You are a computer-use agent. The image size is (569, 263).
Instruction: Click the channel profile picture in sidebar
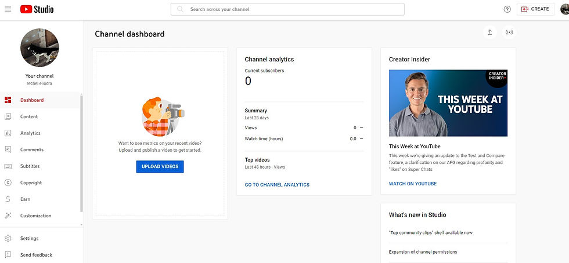(x=39, y=48)
